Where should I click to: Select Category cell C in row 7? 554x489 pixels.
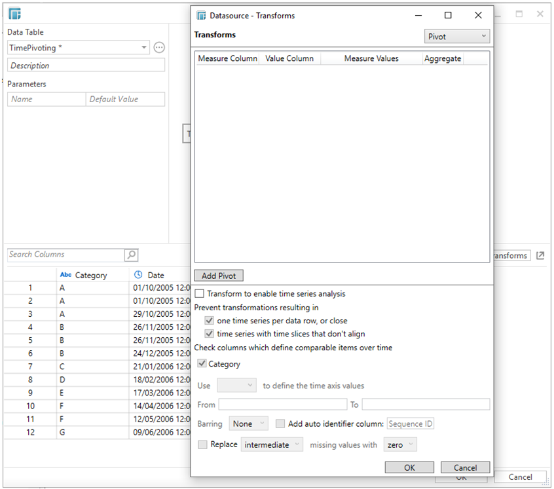tap(92, 367)
